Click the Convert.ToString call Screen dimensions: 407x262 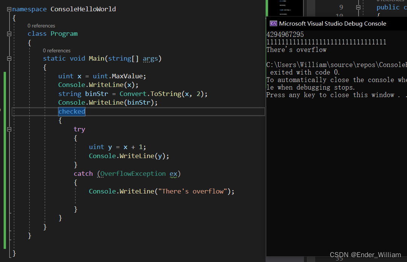150,94
